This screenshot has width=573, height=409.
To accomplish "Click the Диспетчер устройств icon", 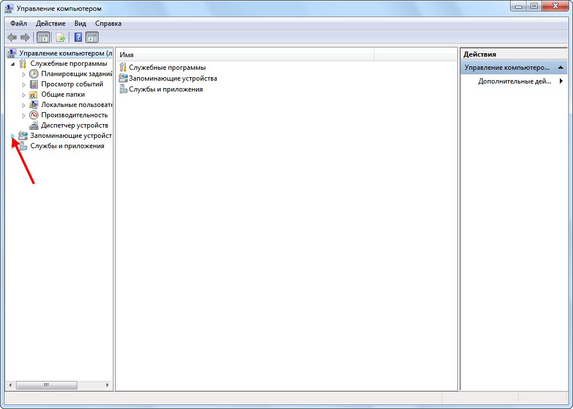I will [x=34, y=125].
